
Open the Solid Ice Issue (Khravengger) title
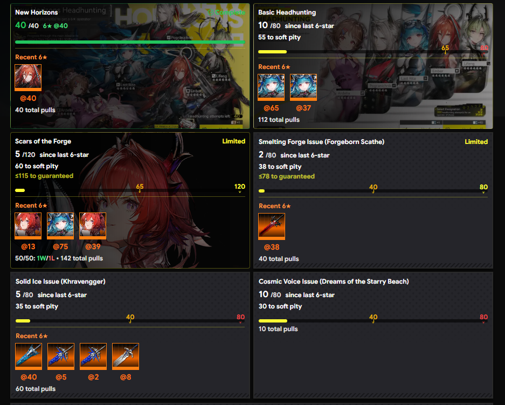pos(60,282)
